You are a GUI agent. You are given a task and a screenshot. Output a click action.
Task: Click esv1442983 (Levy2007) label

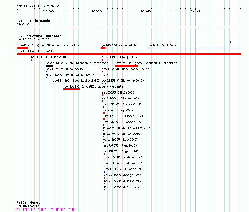click(122, 187)
